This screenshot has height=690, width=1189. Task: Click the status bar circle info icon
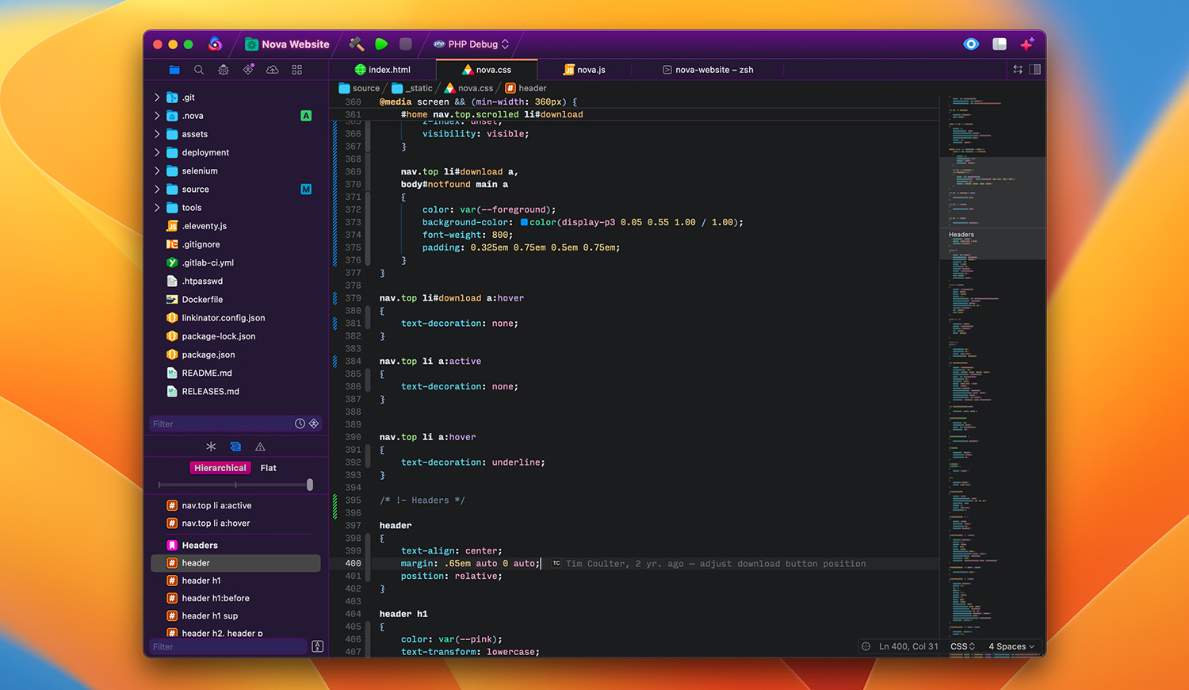[x=866, y=646]
